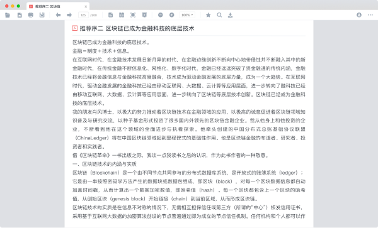This screenshot has width=378, height=228.
Task: Go to the next page with the right arrow
Action: click(x=69, y=15)
